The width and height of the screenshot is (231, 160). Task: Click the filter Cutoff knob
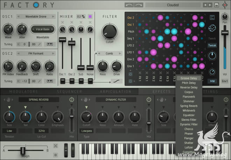pos(110,32)
